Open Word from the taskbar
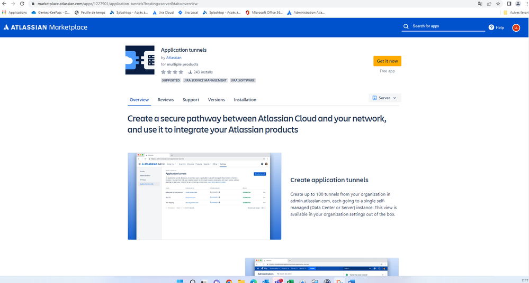Image resolution: width=529 pixels, height=283 pixels. coord(352,281)
